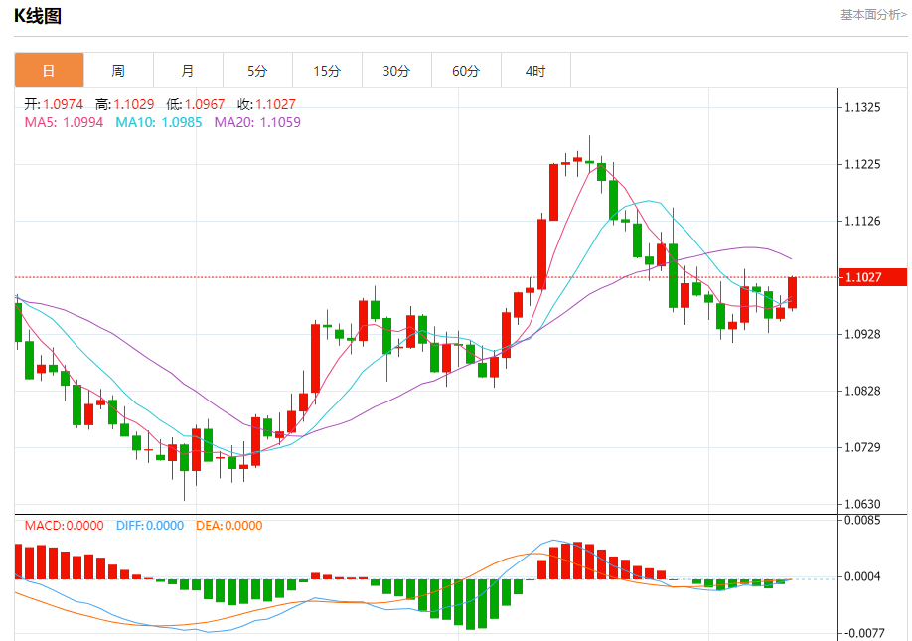Image resolution: width=912 pixels, height=641 pixels.
Task: Open the 4时 interval tab
Action: (535, 71)
